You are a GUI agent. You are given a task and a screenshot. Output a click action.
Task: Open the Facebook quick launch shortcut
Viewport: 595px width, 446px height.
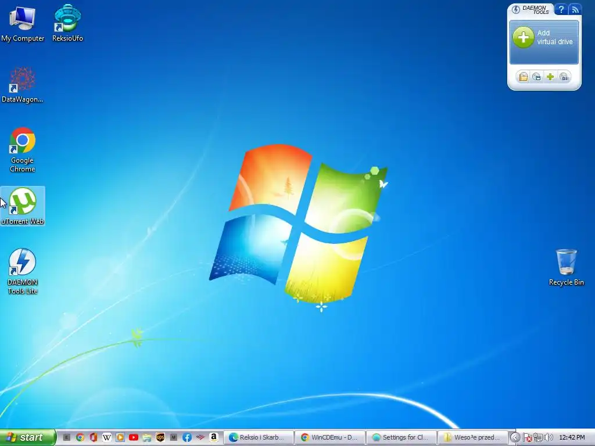click(187, 437)
